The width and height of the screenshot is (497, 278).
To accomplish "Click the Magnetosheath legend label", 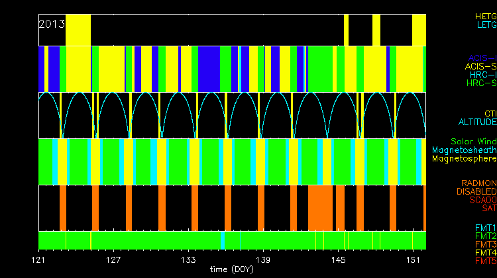I will click(464, 150).
